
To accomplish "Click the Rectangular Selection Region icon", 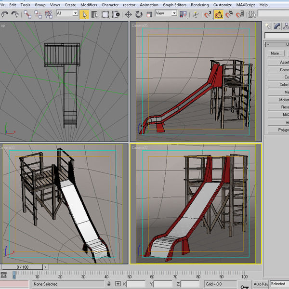I will (105, 14).
